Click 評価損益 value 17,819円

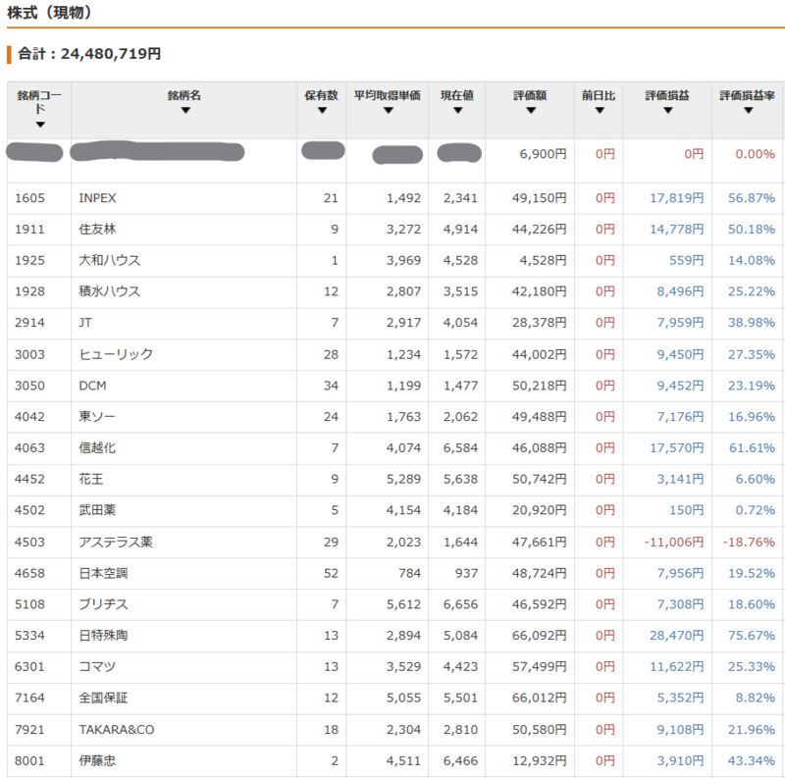tap(677, 198)
